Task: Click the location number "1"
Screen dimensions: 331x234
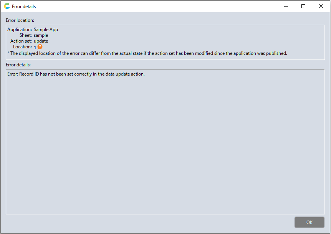Action: point(35,47)
